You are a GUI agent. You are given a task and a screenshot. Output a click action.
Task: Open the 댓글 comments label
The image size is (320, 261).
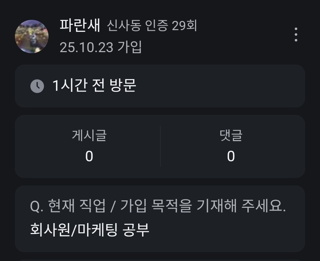coord(231,135)
